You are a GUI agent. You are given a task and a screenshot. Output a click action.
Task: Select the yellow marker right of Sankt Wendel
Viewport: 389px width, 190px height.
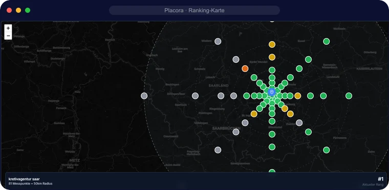point(272,57)
